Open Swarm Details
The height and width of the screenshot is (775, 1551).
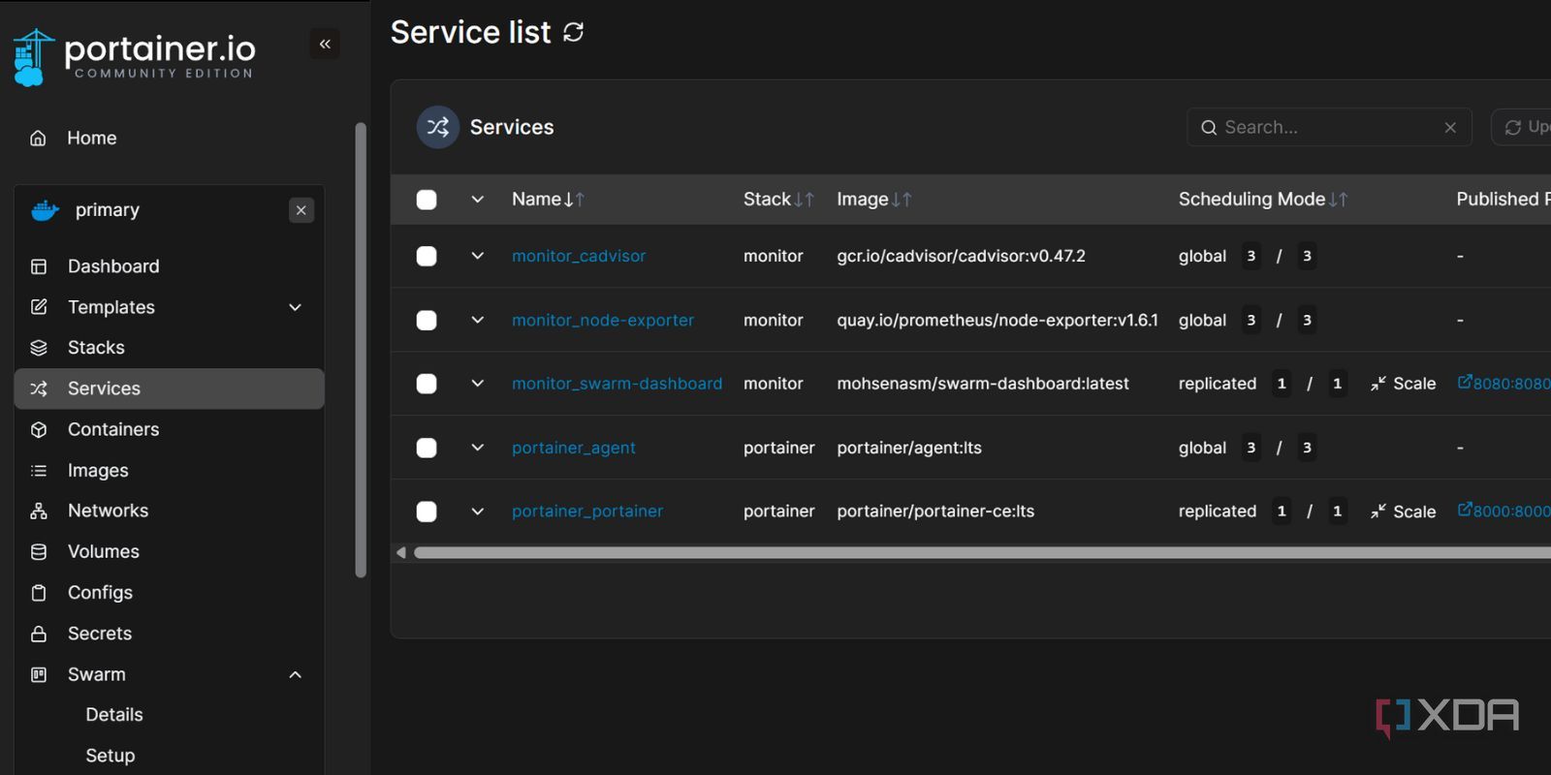point(114,715)
